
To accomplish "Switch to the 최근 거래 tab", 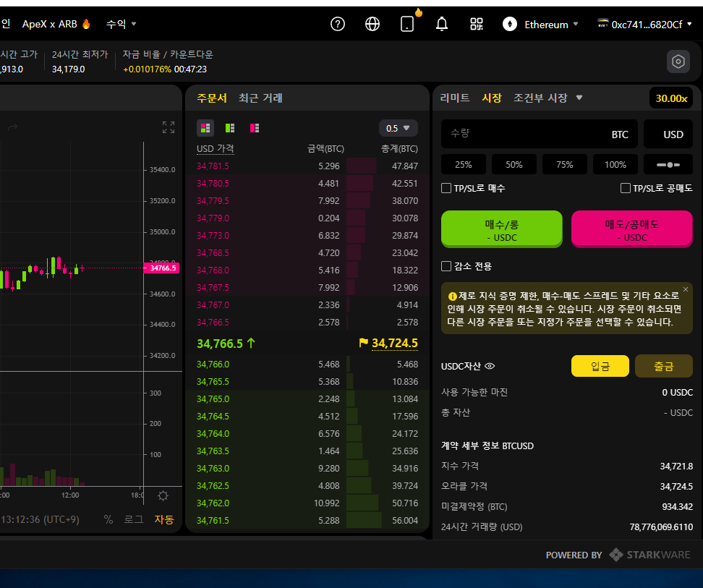I will coord(260,98).
